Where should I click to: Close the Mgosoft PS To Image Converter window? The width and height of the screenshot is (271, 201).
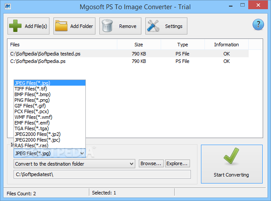pyautogui.click(x=258, y=5)
